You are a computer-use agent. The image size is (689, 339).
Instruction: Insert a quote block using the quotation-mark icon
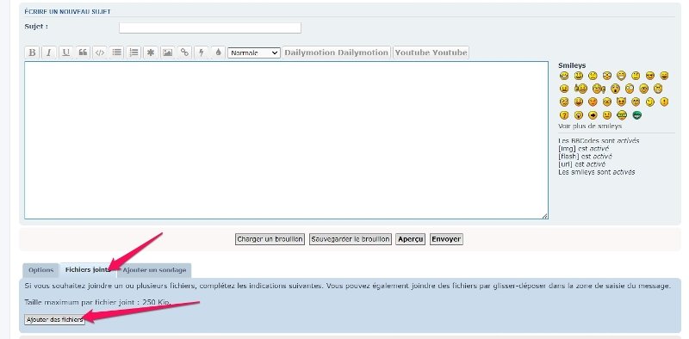[x=83, y=52]
